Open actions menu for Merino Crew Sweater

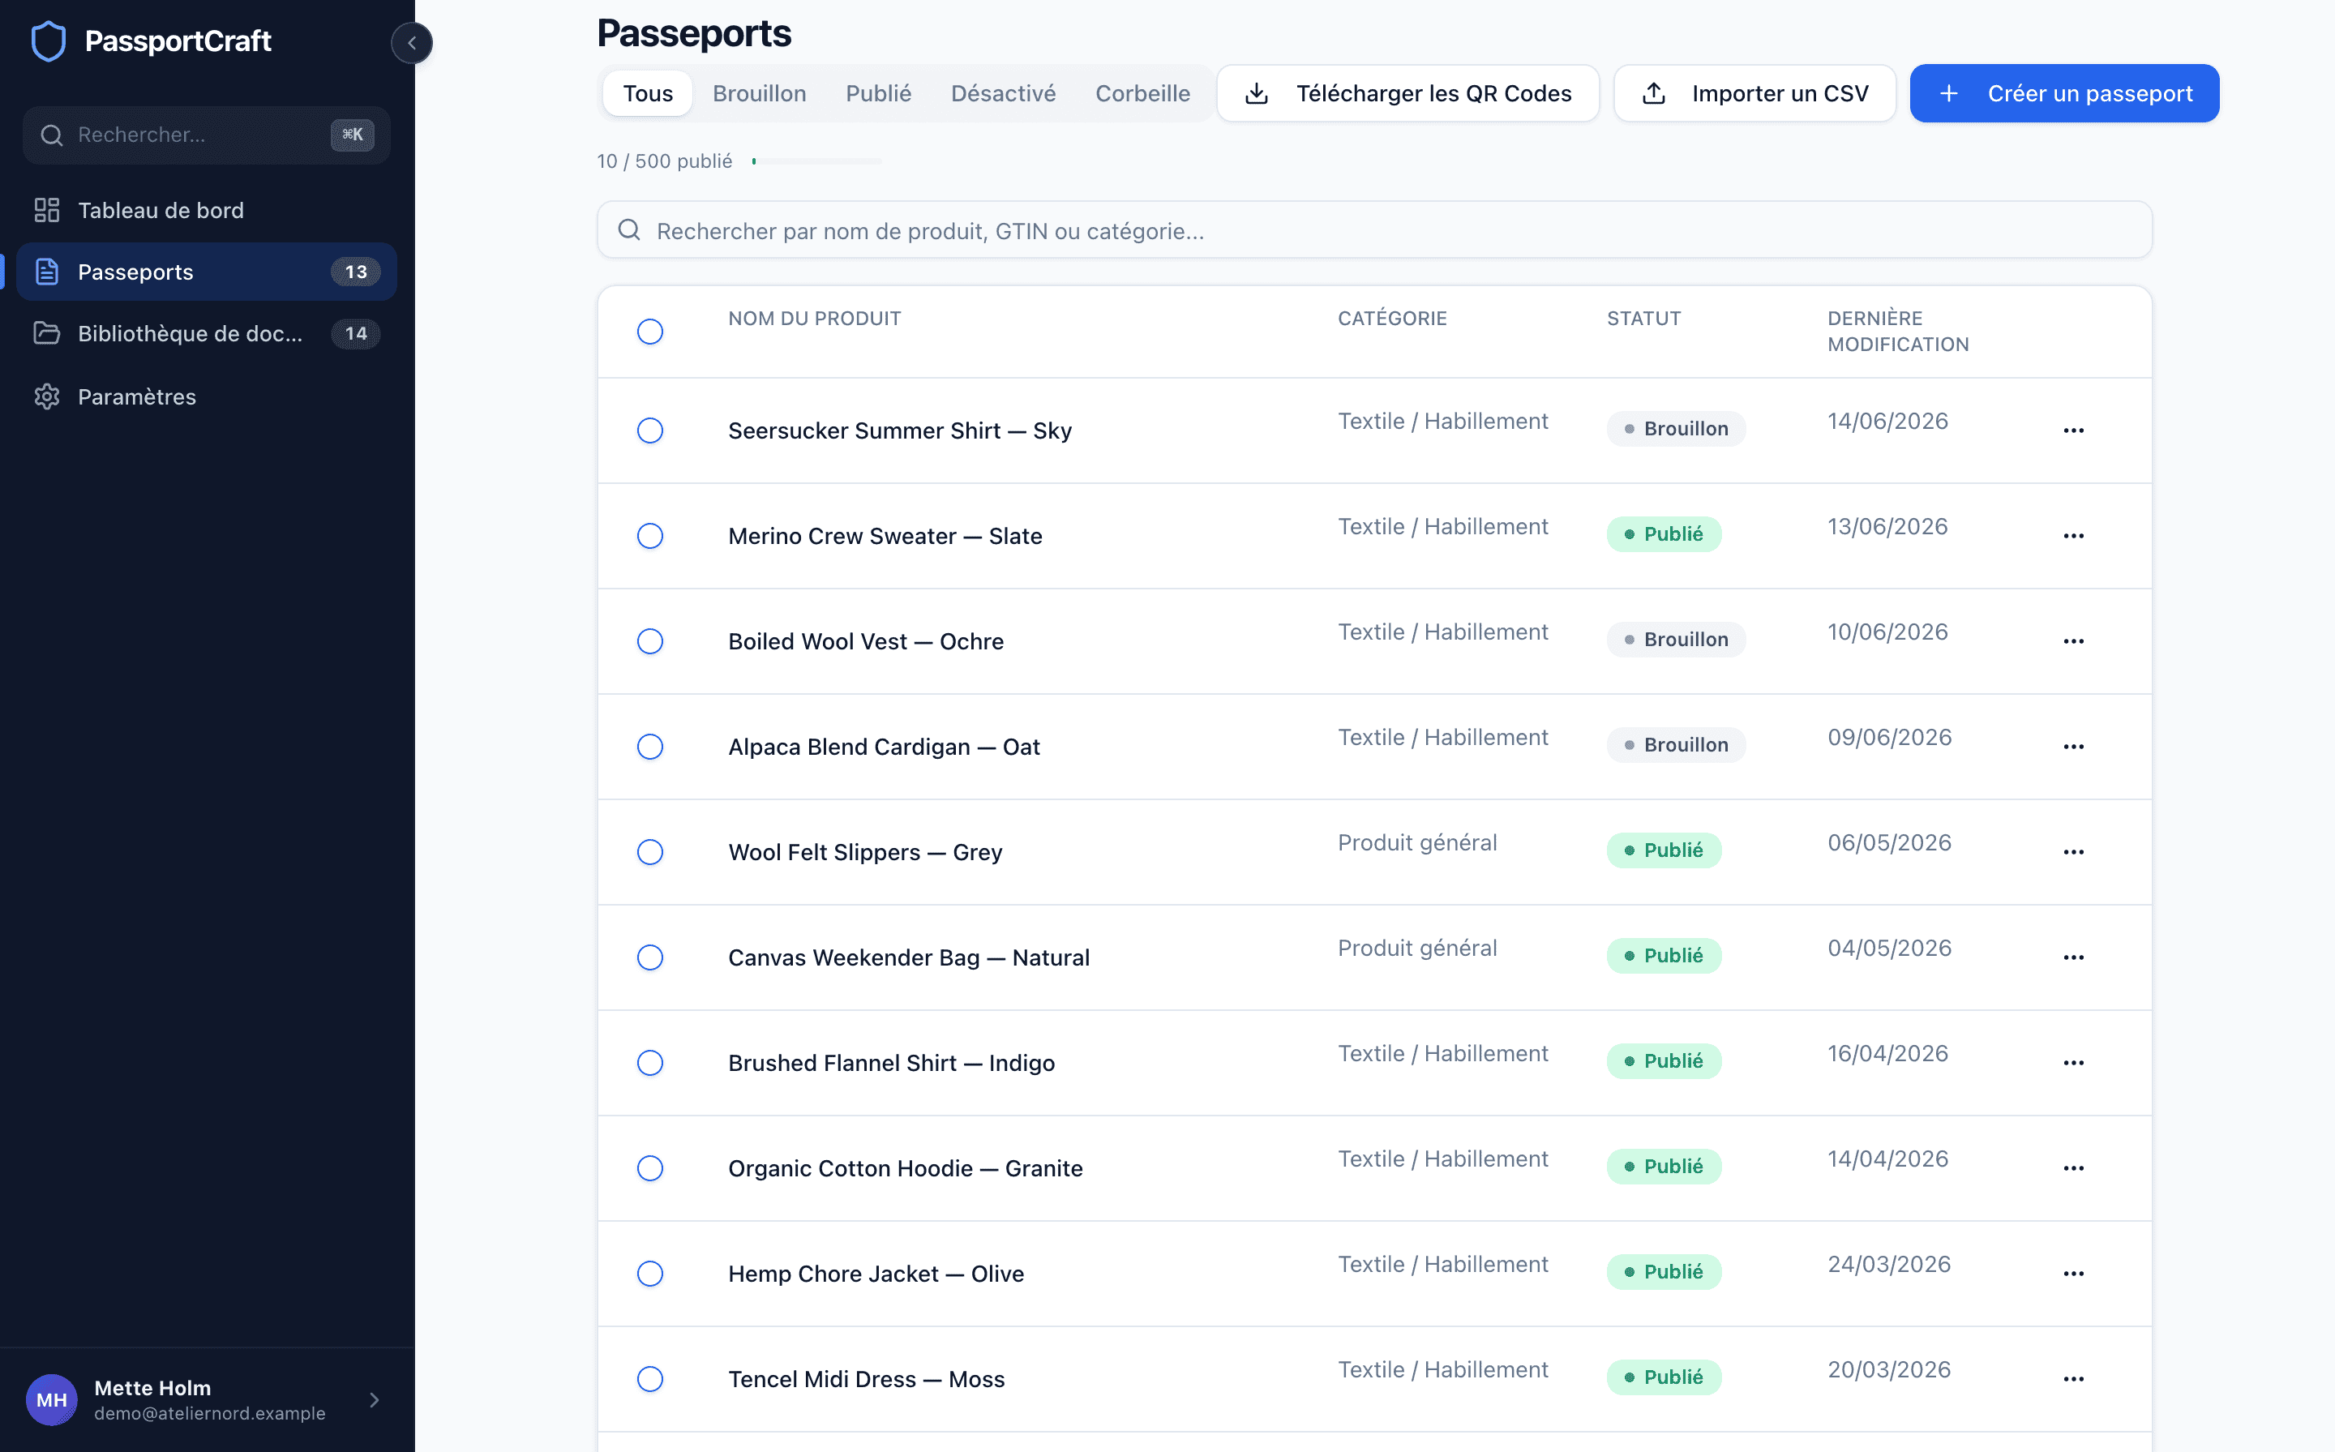click(x=2074, y=536)
